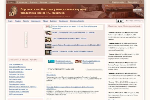Open the Ресурсы navigation link
150x100 pixels.
tap(18, 21)
